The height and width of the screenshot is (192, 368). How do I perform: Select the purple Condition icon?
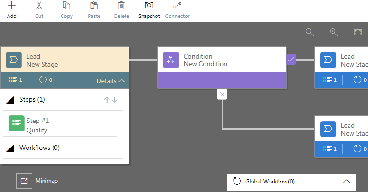click(171, 60)
